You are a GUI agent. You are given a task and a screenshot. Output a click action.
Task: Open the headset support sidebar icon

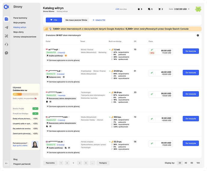pyautogui.click(x=7, y=45)
